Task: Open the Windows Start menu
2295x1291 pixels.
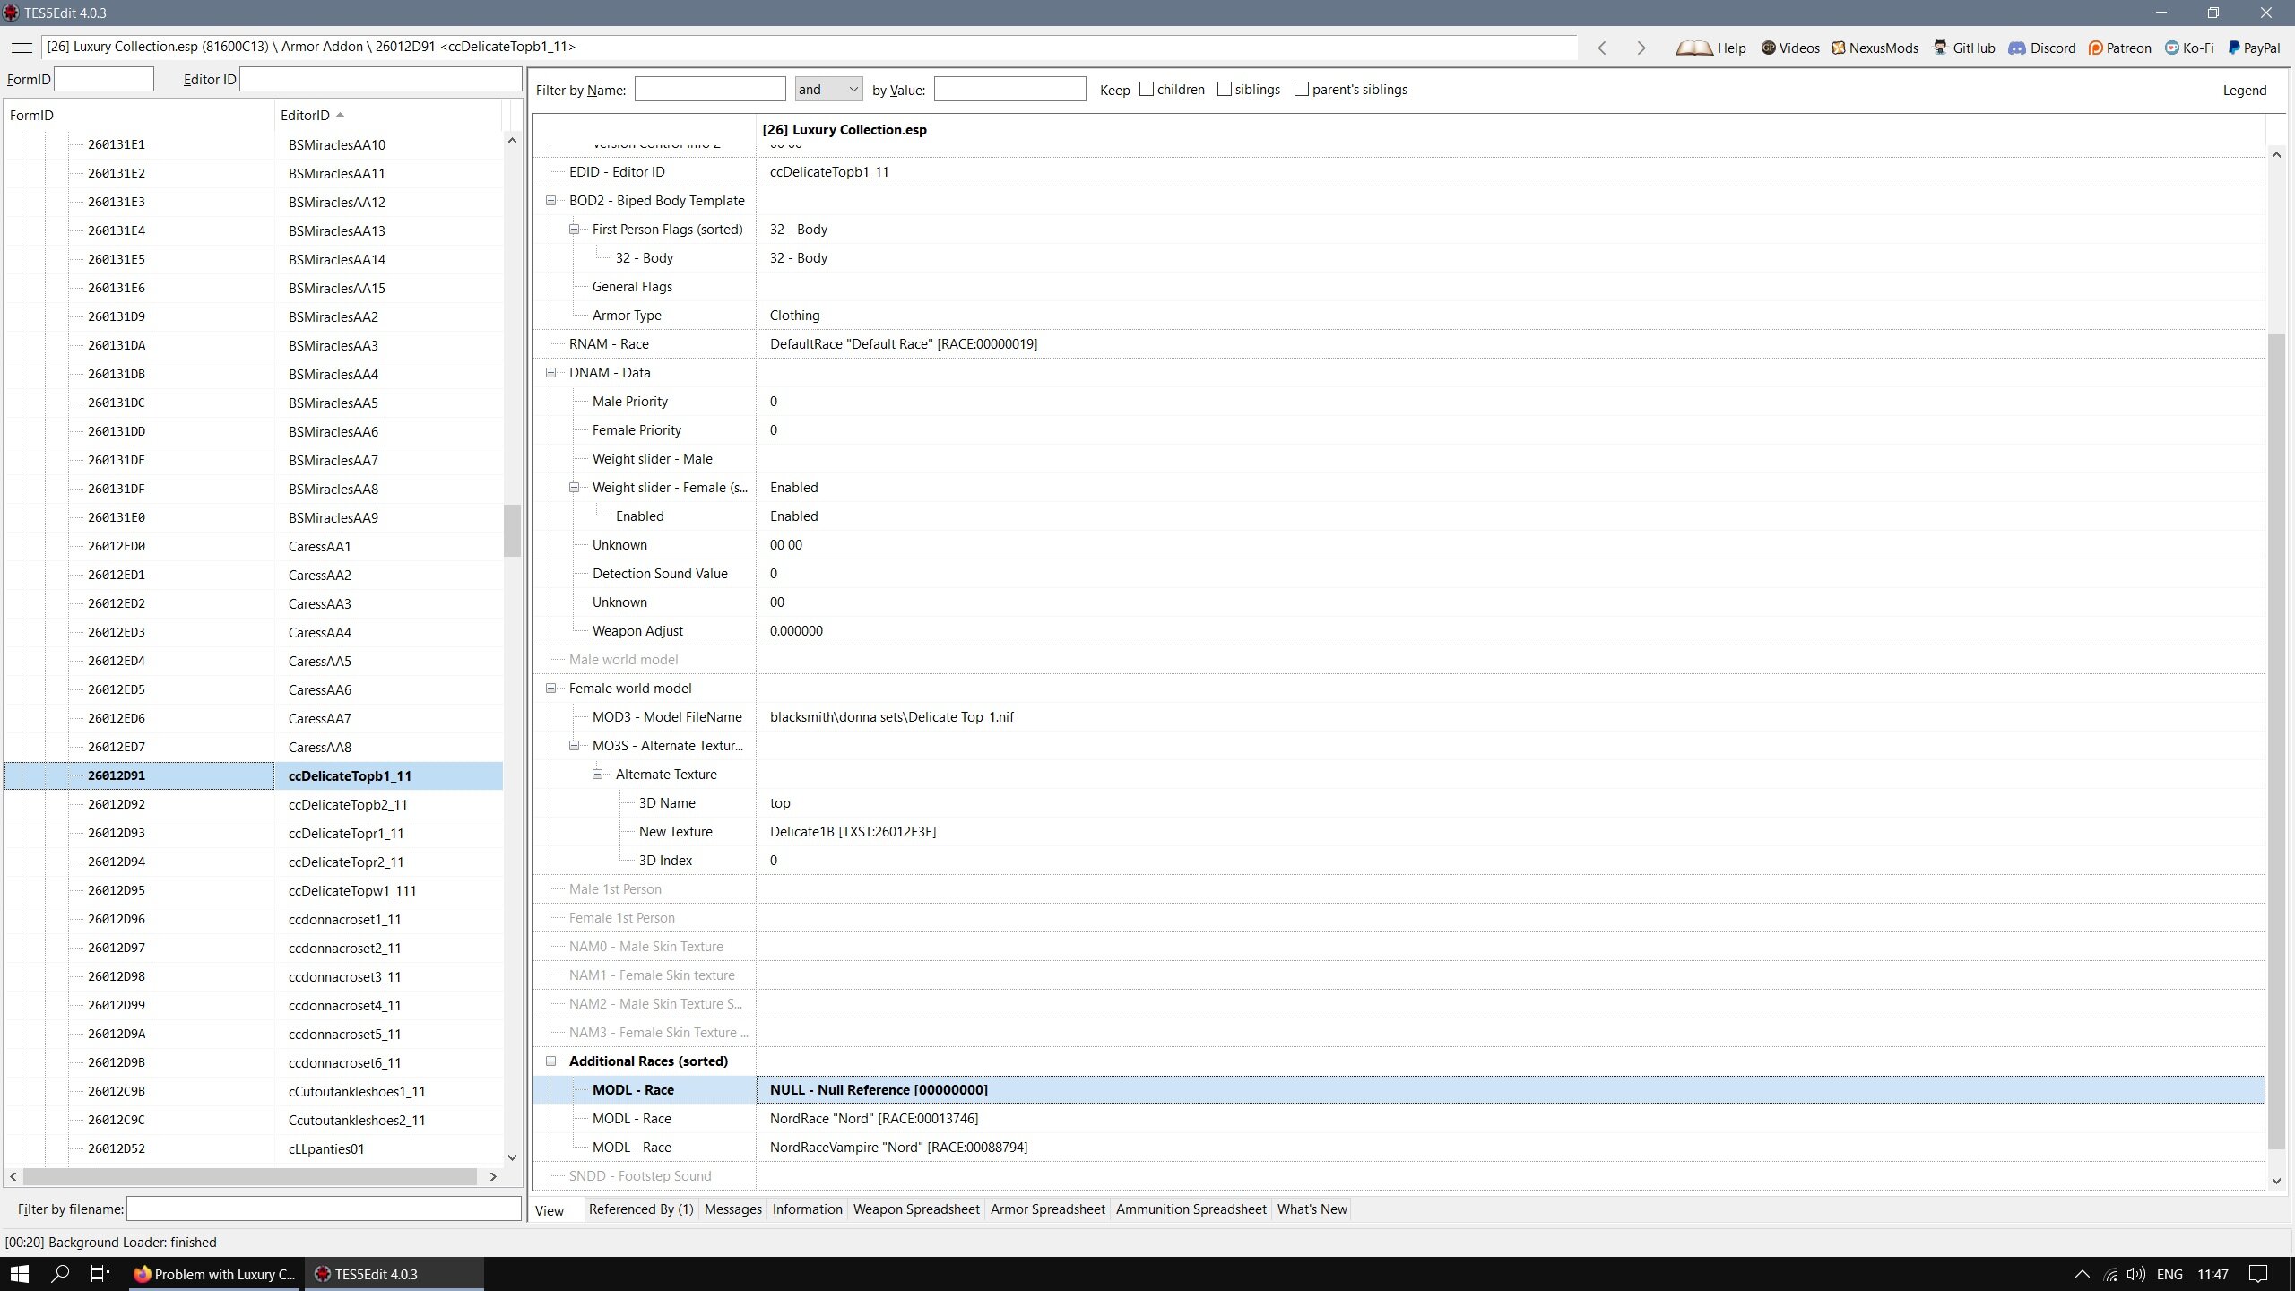Action: click(x=19, y=1274)
